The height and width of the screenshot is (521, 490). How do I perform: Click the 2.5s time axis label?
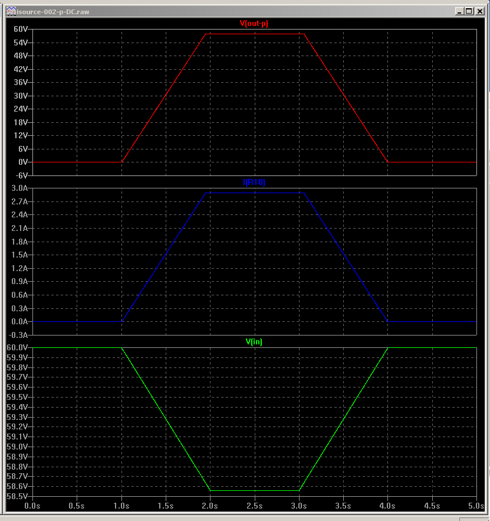click(x=255, y=506)
